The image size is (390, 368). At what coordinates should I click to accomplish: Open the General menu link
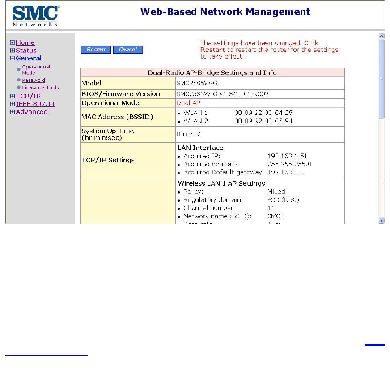point(29,58)
